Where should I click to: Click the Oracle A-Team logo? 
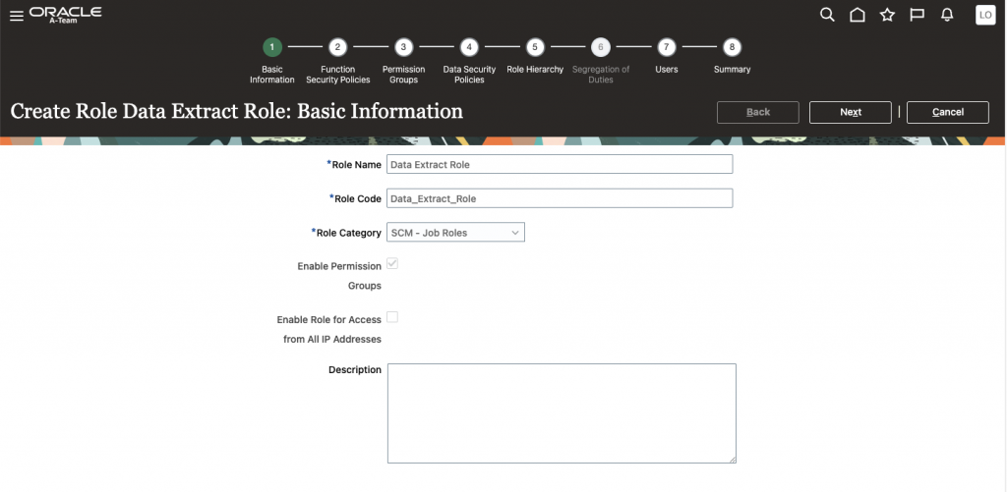click(x=65, y=15)
